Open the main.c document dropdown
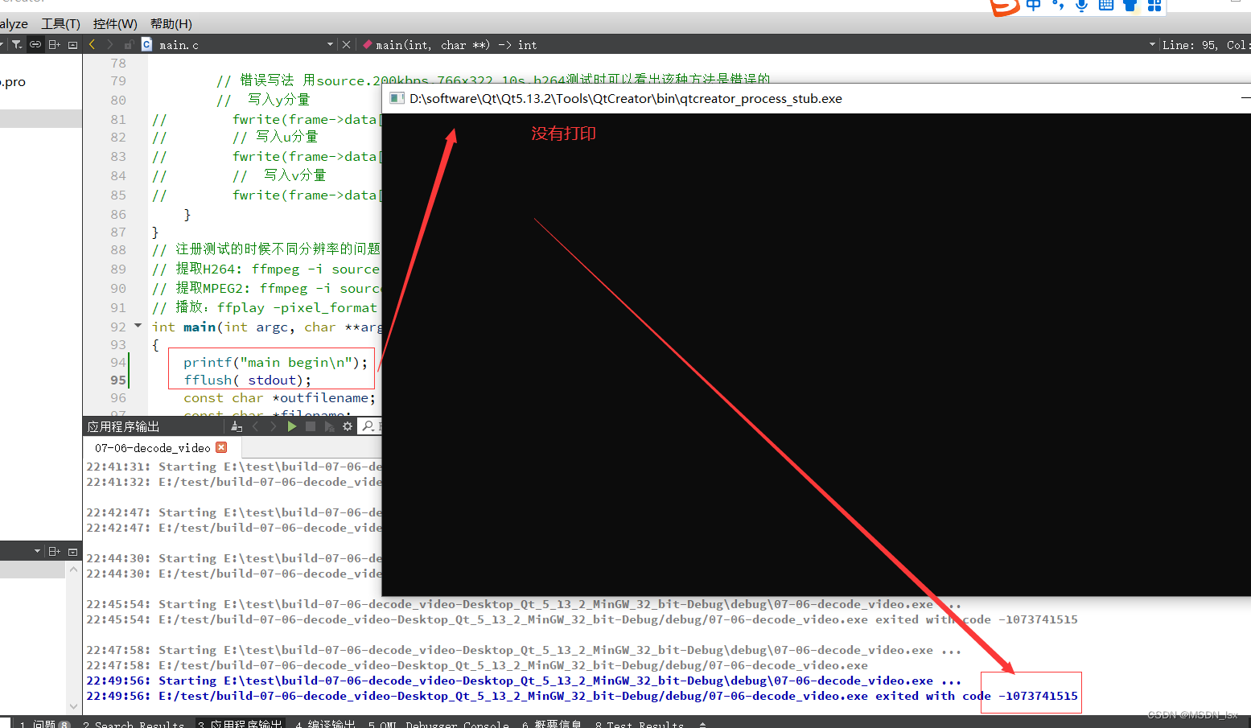 pos(330,44)
